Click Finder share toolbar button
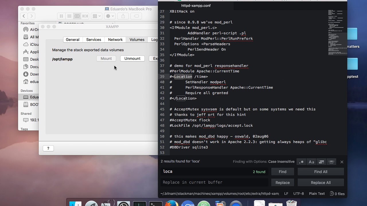The width and height of the screenshot is (367, 206). pyautogui.click(x=123, y=16)
